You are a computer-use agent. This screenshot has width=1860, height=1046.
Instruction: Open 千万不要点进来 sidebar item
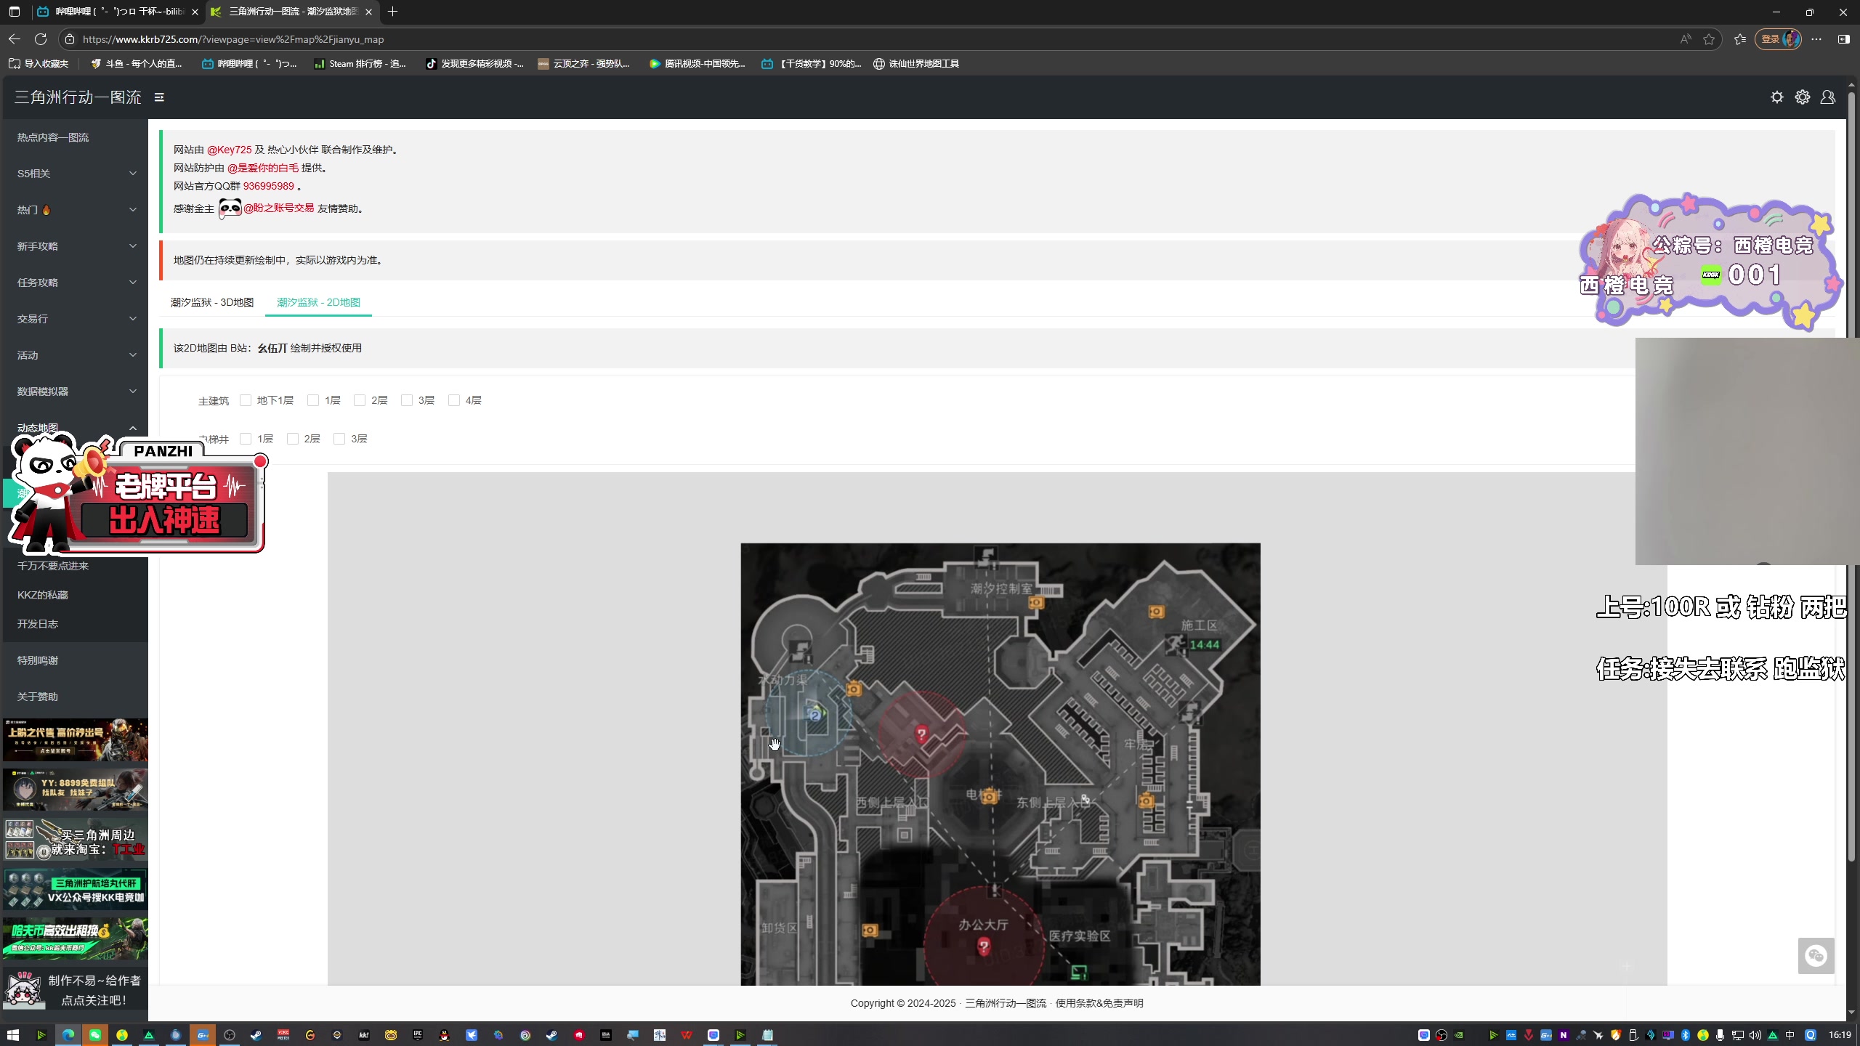(76, 566)
